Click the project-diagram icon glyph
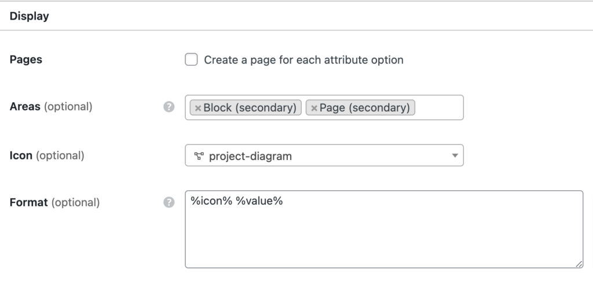593x289 pixels. 198,155
